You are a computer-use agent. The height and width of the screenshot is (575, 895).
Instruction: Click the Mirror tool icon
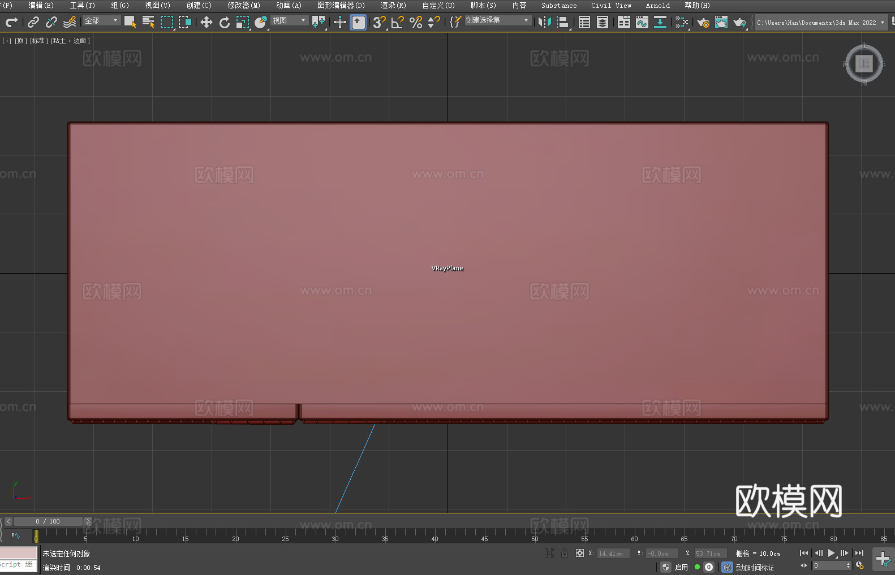(545, 22)
